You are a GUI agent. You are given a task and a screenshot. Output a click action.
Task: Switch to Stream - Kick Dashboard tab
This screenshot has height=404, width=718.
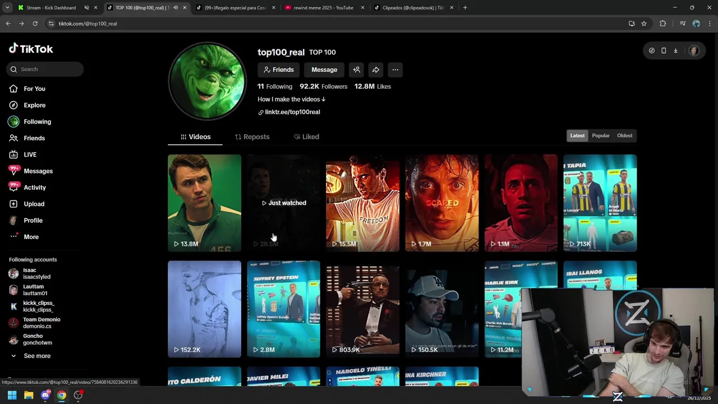coord(50,8)
